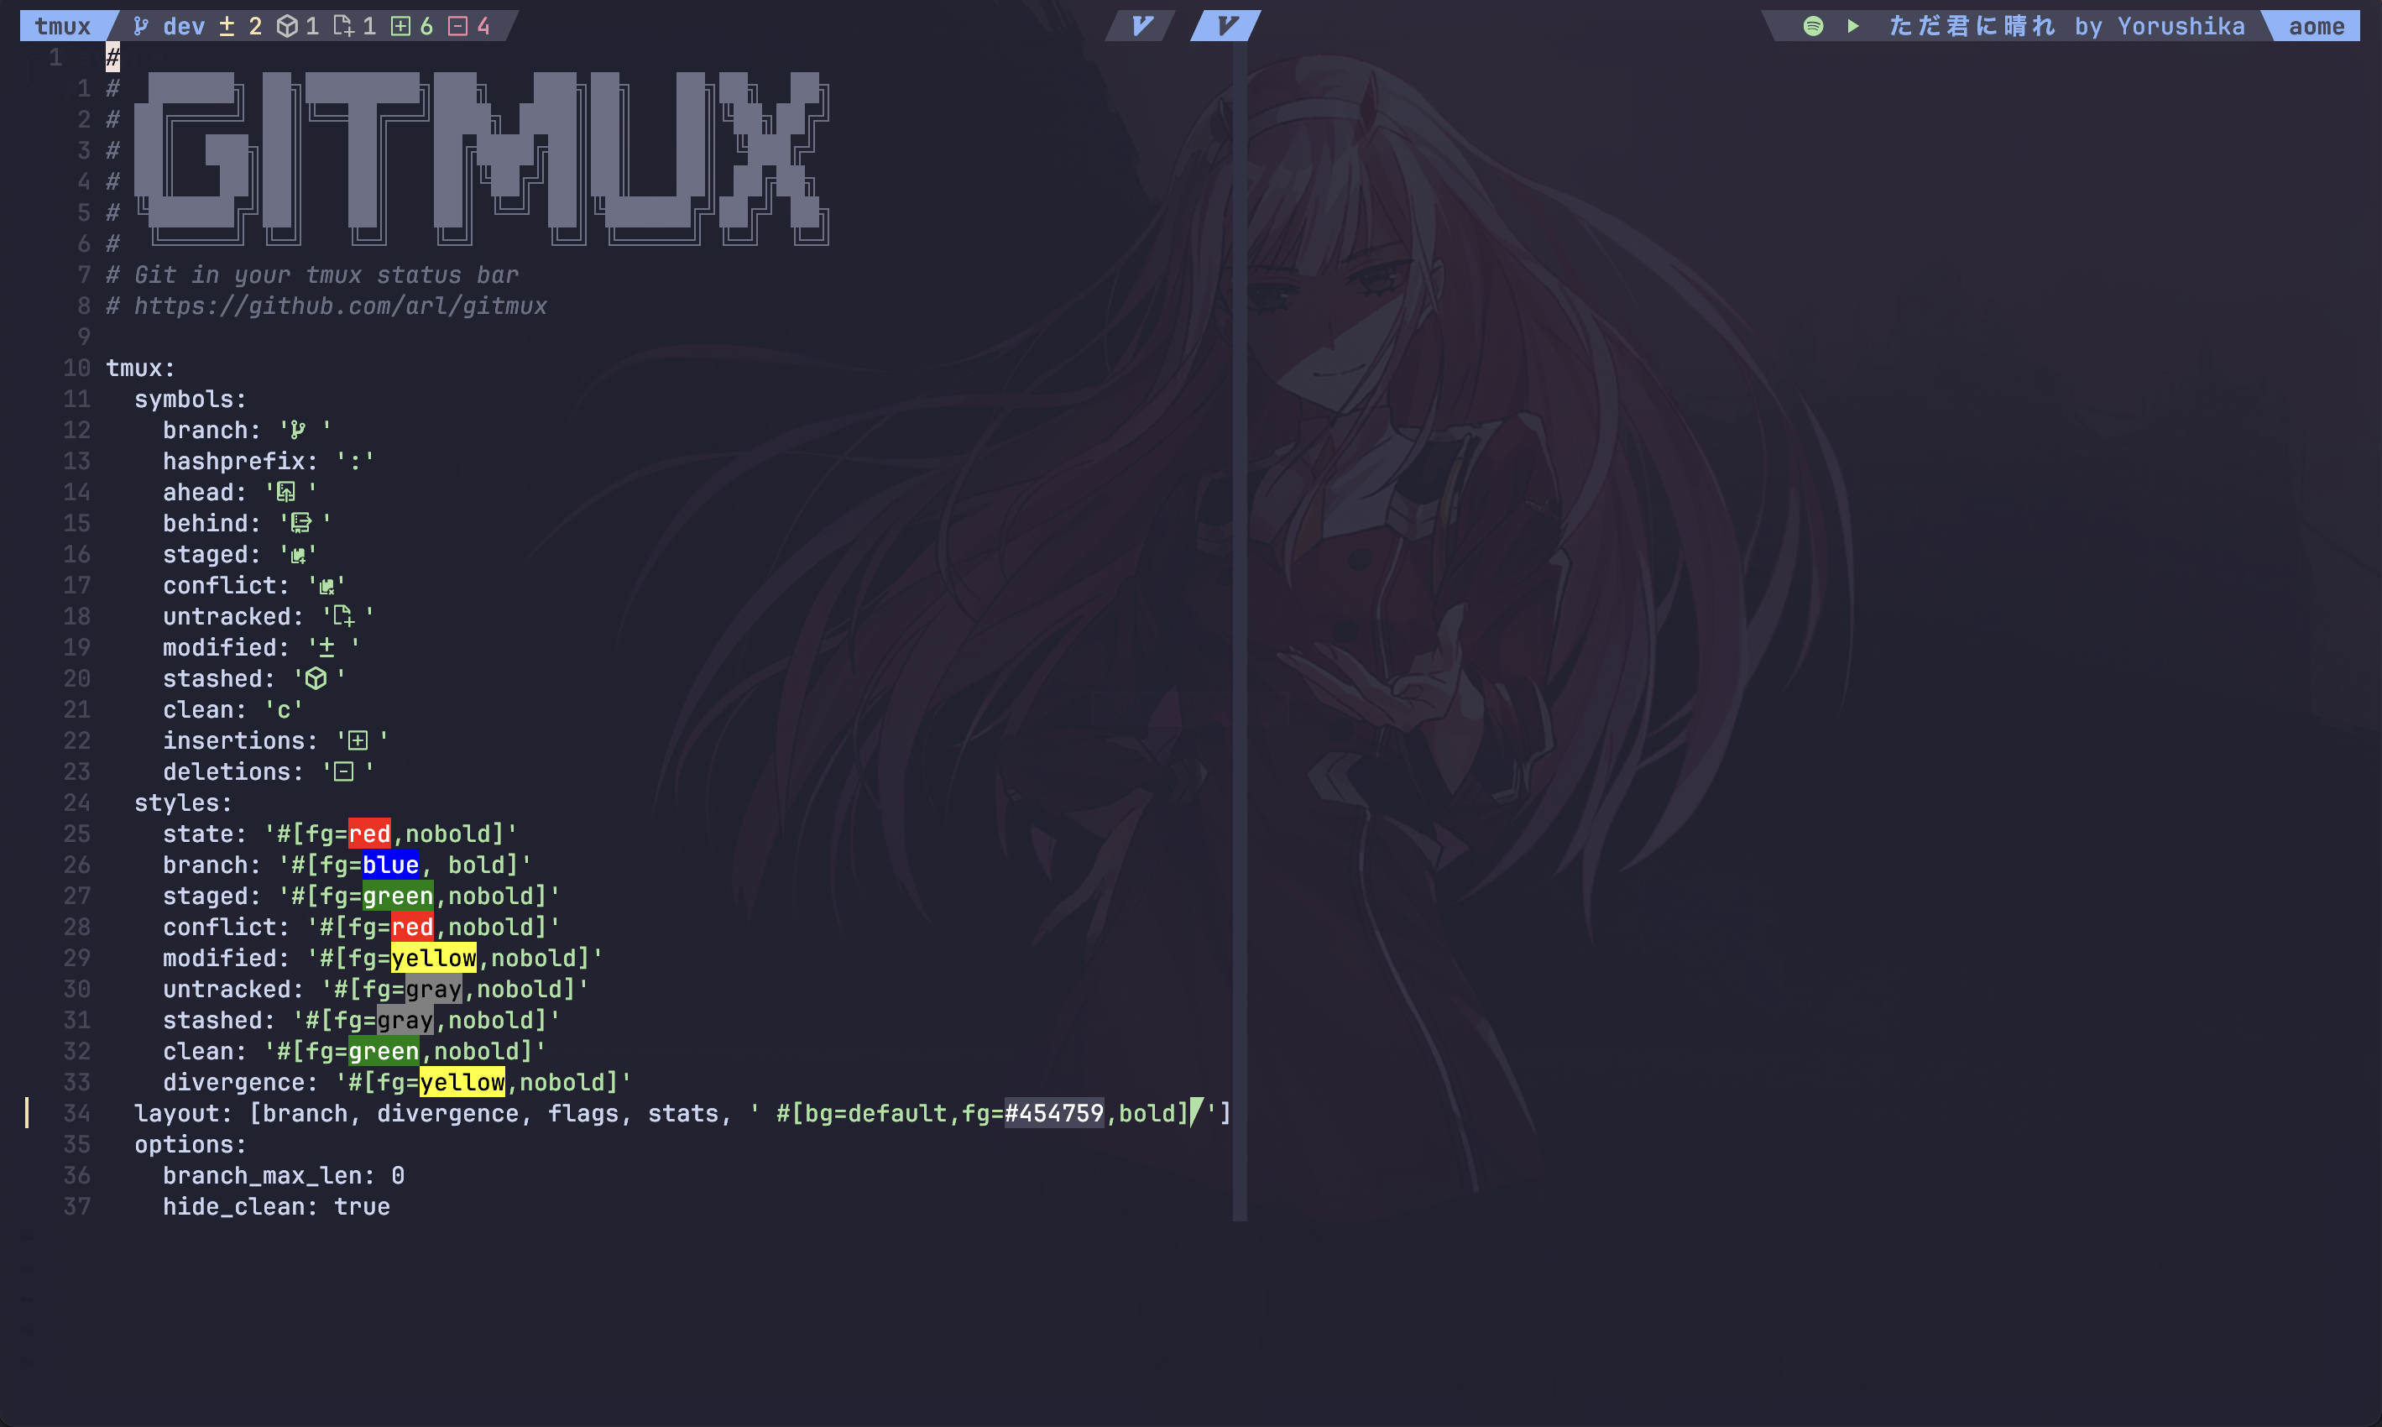The image size is (2382, 1427).
Task: Click the #454759 hex color highlight
Action: click(x=1053, y=1114)
